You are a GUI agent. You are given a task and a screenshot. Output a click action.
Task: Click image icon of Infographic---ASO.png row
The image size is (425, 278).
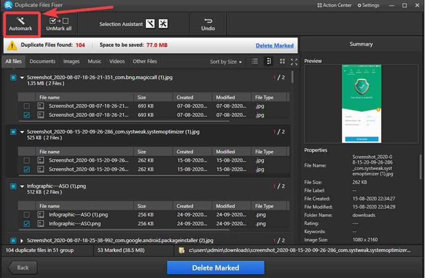click(x=41, y=224)
